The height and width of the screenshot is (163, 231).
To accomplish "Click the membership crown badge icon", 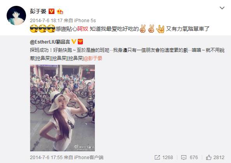I will tap(60, 11).
